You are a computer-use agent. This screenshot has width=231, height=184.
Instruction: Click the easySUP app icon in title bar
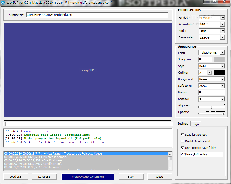click(3, 3)
